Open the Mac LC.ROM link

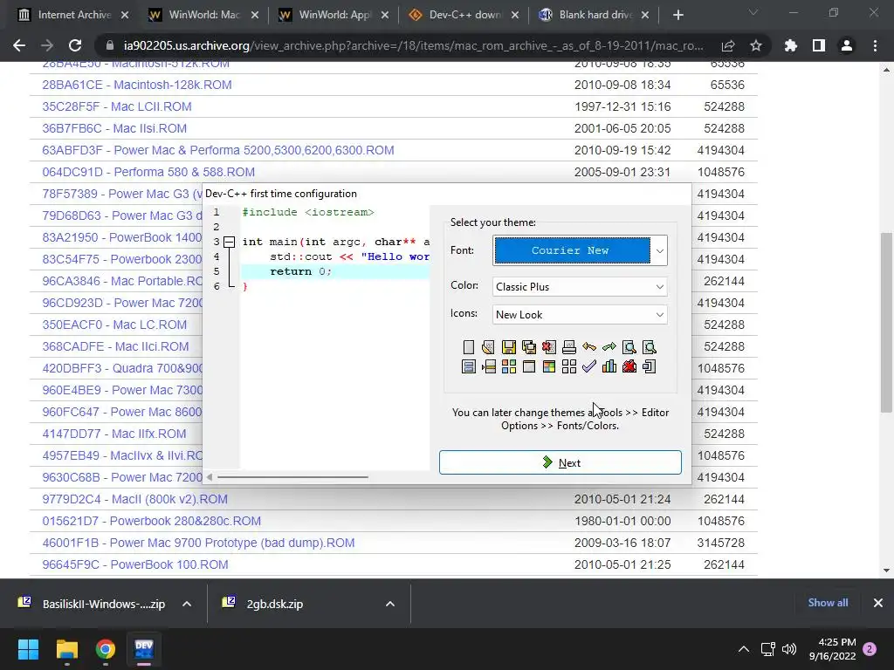(114, 325)
